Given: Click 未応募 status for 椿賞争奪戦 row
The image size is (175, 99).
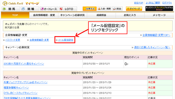Looking at the screenshot, I should coord(152,88).
